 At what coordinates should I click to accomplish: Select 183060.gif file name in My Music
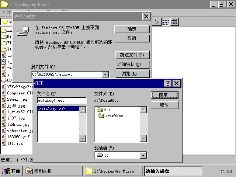pyautogui.click(x=18, y=137)
